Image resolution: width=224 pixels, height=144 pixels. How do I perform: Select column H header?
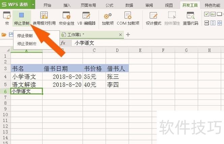[209, 50]
